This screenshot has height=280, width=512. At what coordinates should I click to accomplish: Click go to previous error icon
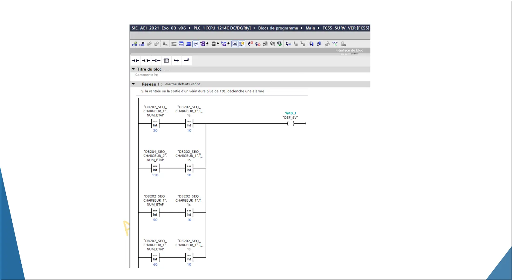point(251,44)
